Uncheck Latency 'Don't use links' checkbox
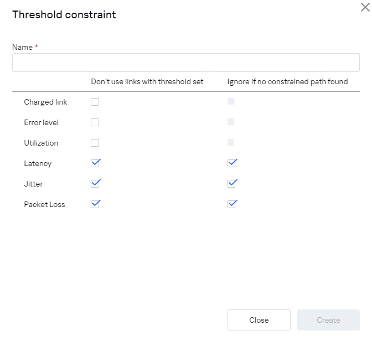 pos(95,163)
